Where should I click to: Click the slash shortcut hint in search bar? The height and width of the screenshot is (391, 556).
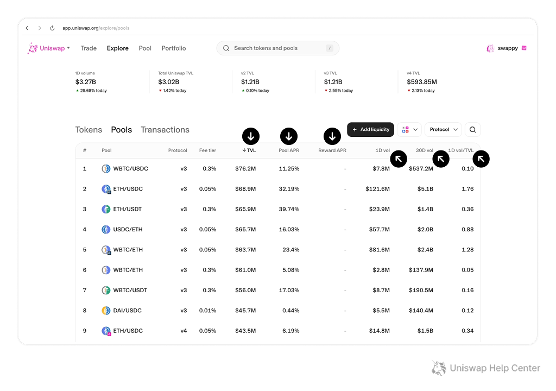pos(330,48)
